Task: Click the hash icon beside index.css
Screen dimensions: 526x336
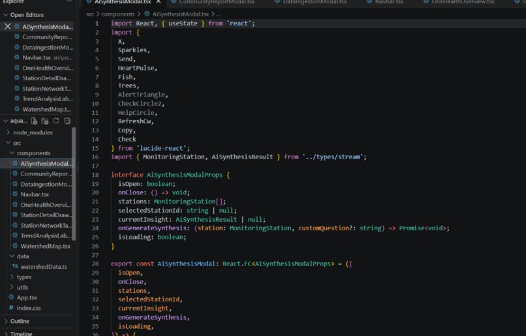Action: [x=11, y=307]
